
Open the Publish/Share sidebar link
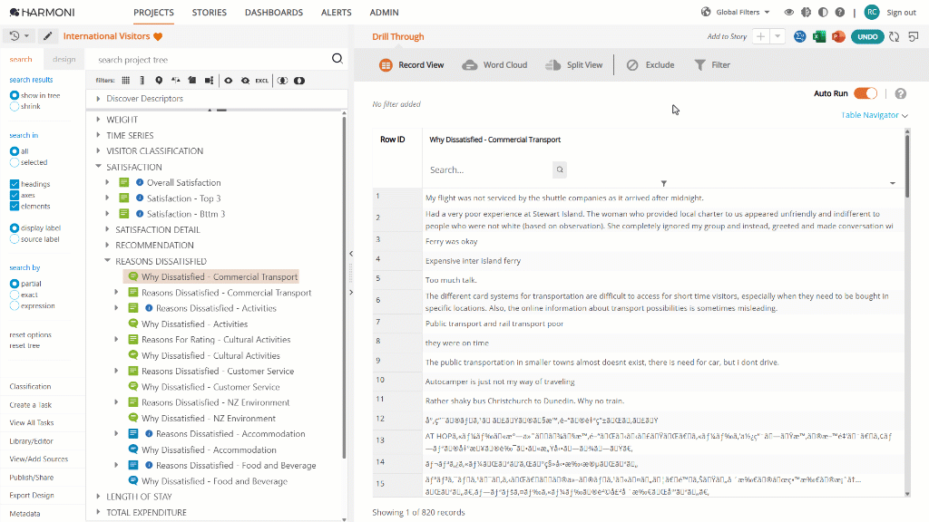tap(32, 478)
